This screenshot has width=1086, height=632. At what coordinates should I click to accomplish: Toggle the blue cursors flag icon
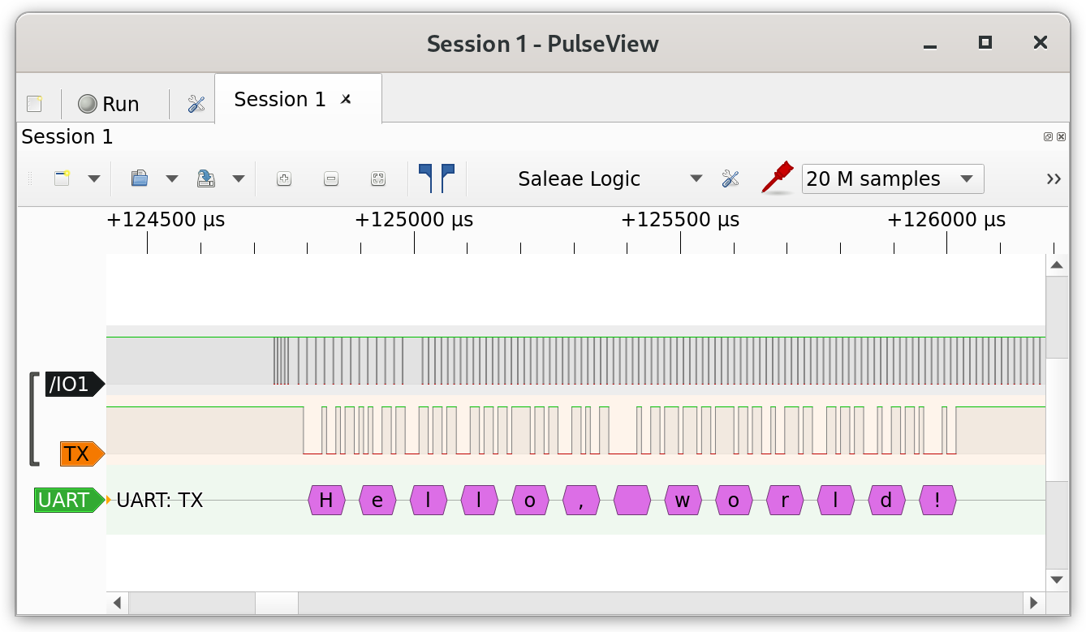point(437,178)
